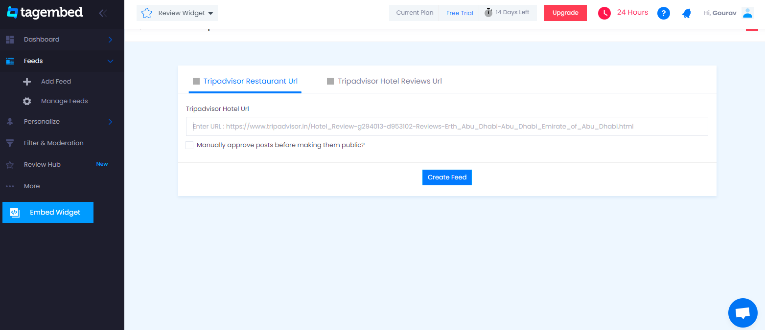Click the stopwatch icon near 14 Days Left
765x330 pixels.
[x=488, y=13]
